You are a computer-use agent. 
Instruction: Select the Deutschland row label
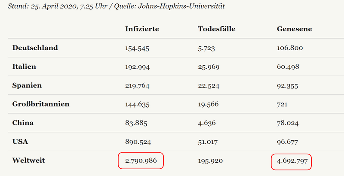click(x=35, y=48)
